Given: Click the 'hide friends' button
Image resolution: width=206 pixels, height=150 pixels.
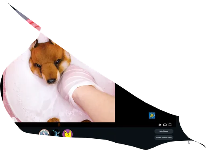Looking at the screenshot, I should click(x=164, y=131).
